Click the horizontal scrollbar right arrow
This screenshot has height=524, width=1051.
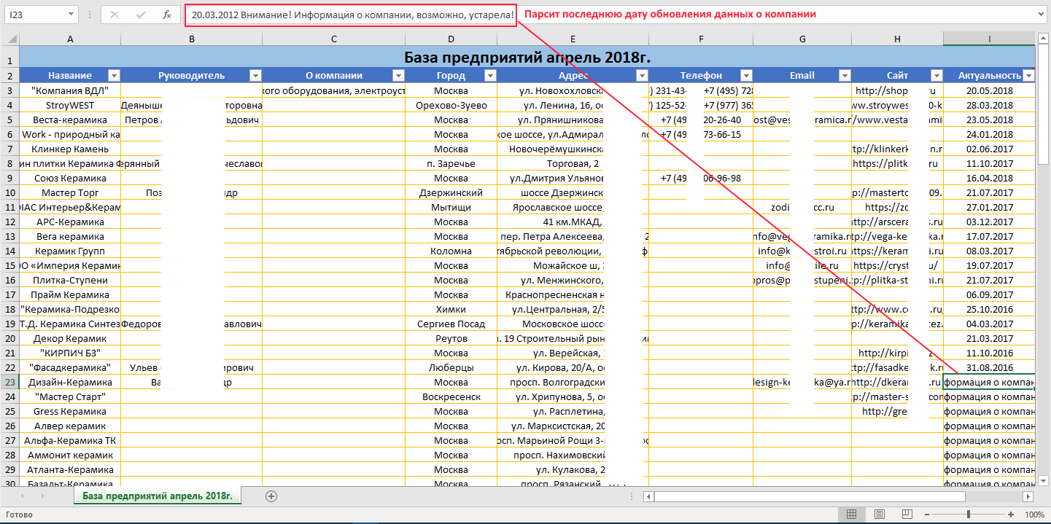[x=1028, y=496]
